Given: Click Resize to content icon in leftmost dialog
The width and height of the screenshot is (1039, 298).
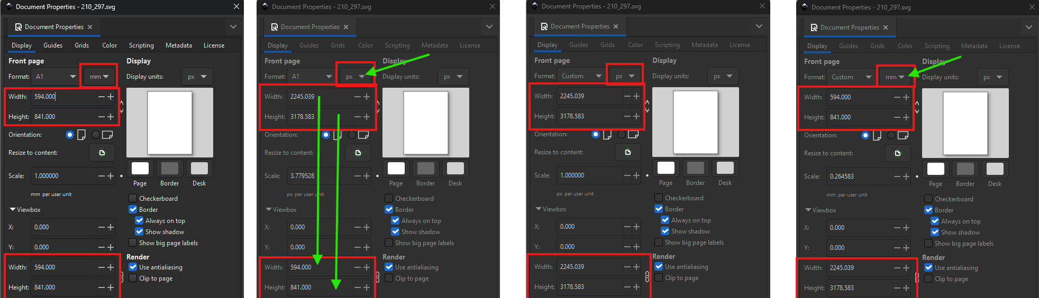Looking at the screenshot, I should pos(102,153).
